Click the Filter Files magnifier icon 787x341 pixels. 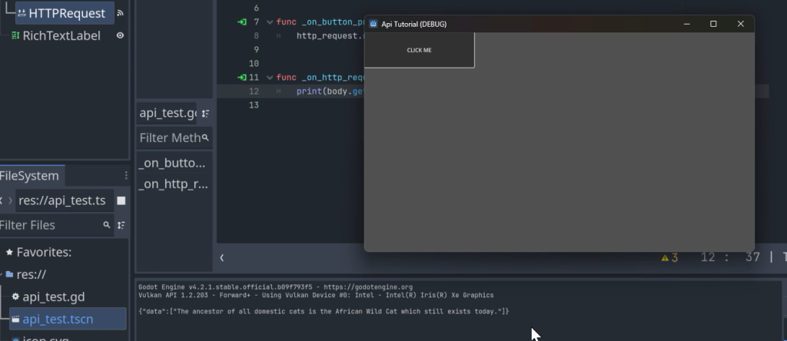pos(106,225)
